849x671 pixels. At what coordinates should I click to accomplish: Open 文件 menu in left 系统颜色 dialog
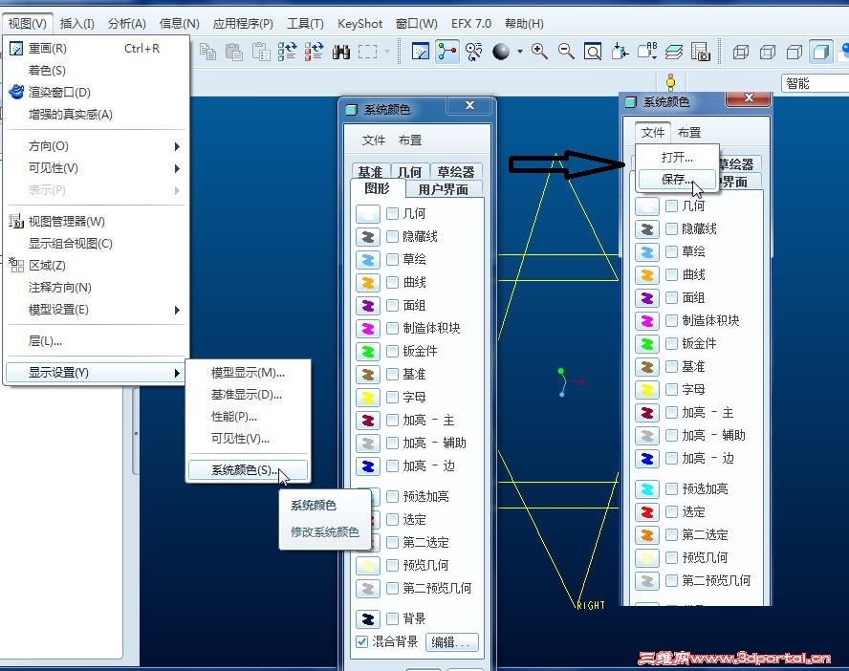[374, 141]
